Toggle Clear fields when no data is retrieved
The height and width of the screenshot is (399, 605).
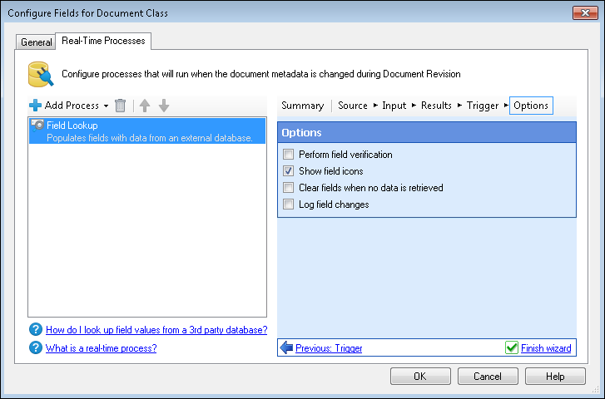point(289,188)
